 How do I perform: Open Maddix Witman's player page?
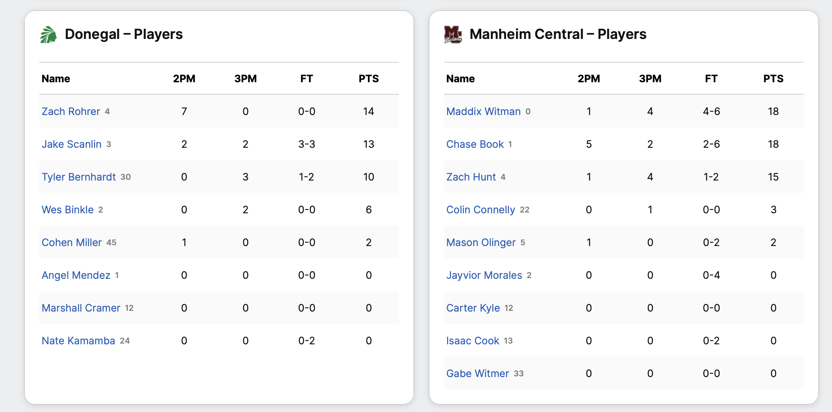click(x=483, y=111)
